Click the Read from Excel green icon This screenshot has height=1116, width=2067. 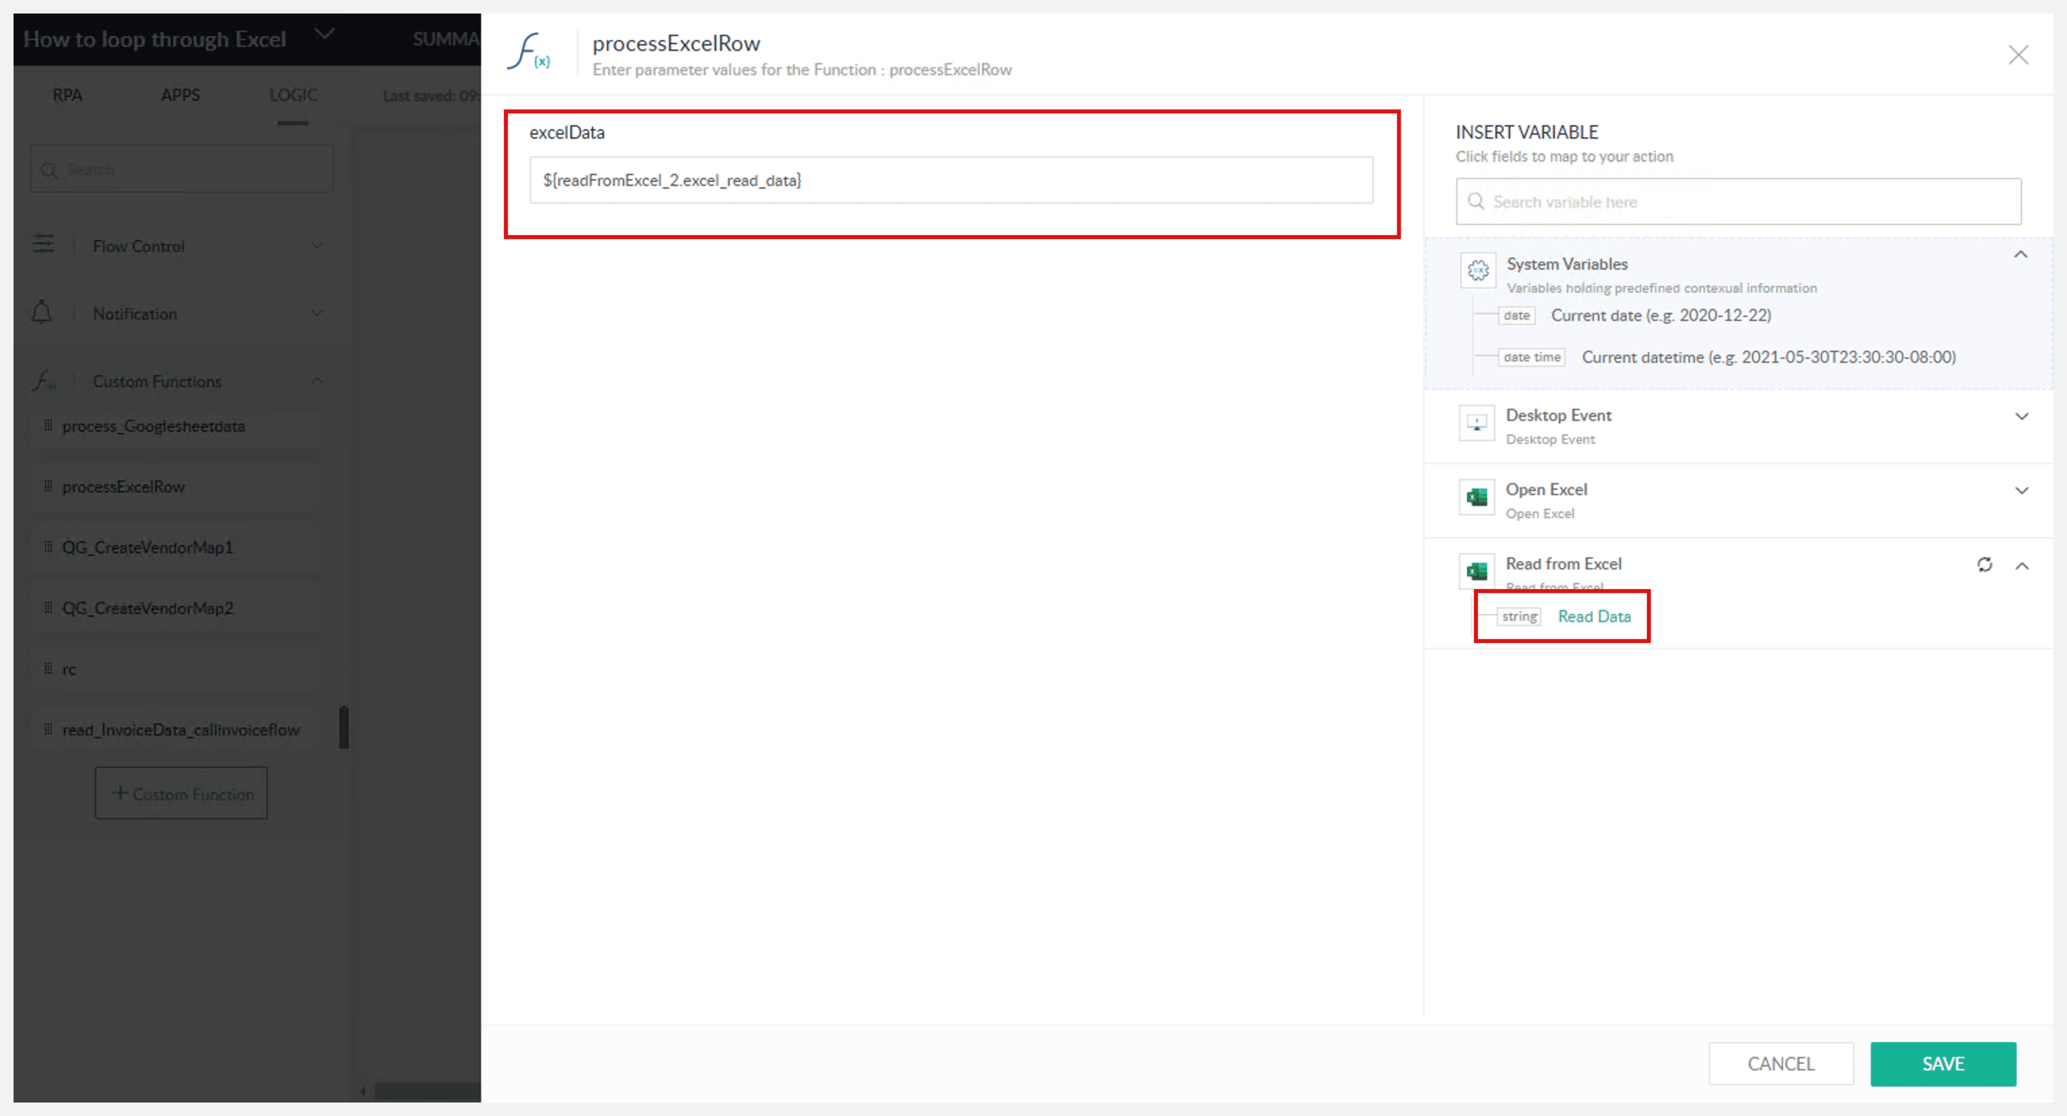1476,571
